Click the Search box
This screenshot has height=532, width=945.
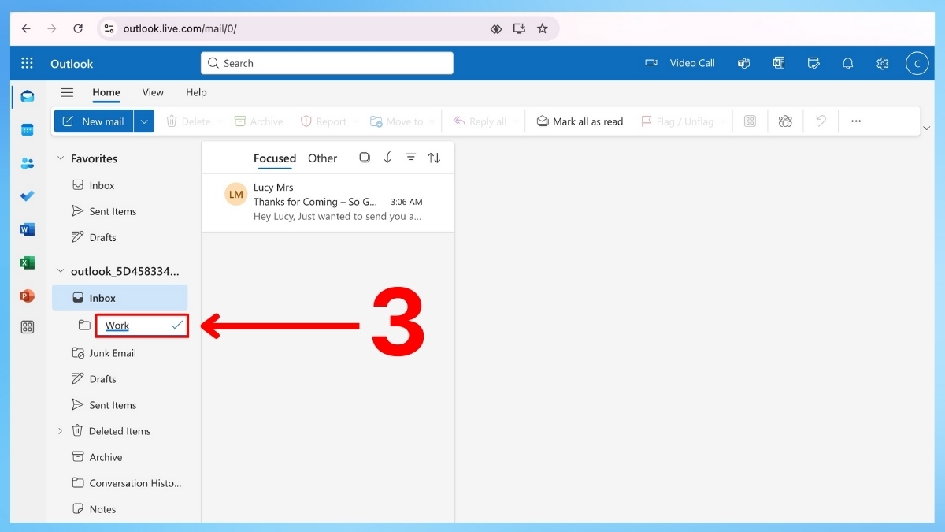click(x=327, y=63)
